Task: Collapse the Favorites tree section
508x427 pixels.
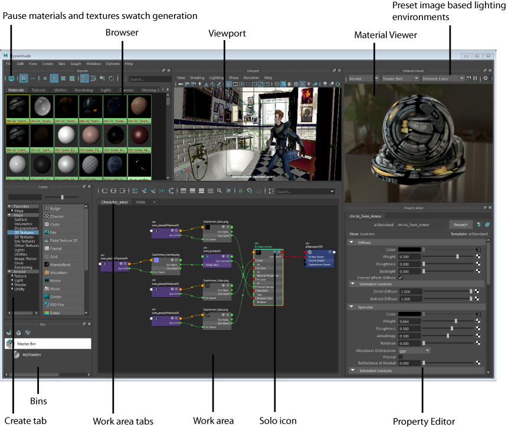Action: coord(9,206)
